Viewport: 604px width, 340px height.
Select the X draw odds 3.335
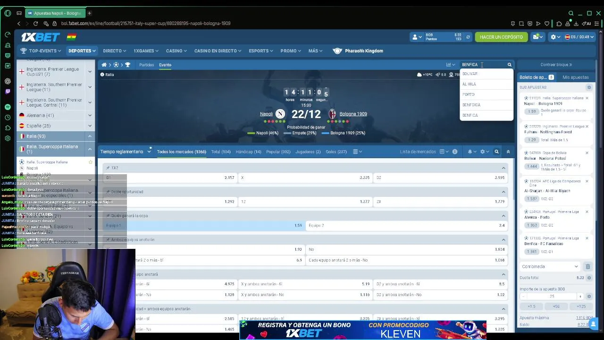[305, 178]
